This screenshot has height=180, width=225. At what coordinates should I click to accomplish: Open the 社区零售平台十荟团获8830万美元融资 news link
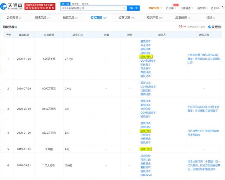[x=203, y=133]
